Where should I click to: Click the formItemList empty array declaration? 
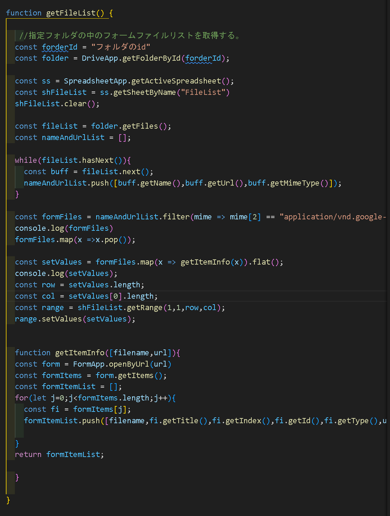coord(68,387)
